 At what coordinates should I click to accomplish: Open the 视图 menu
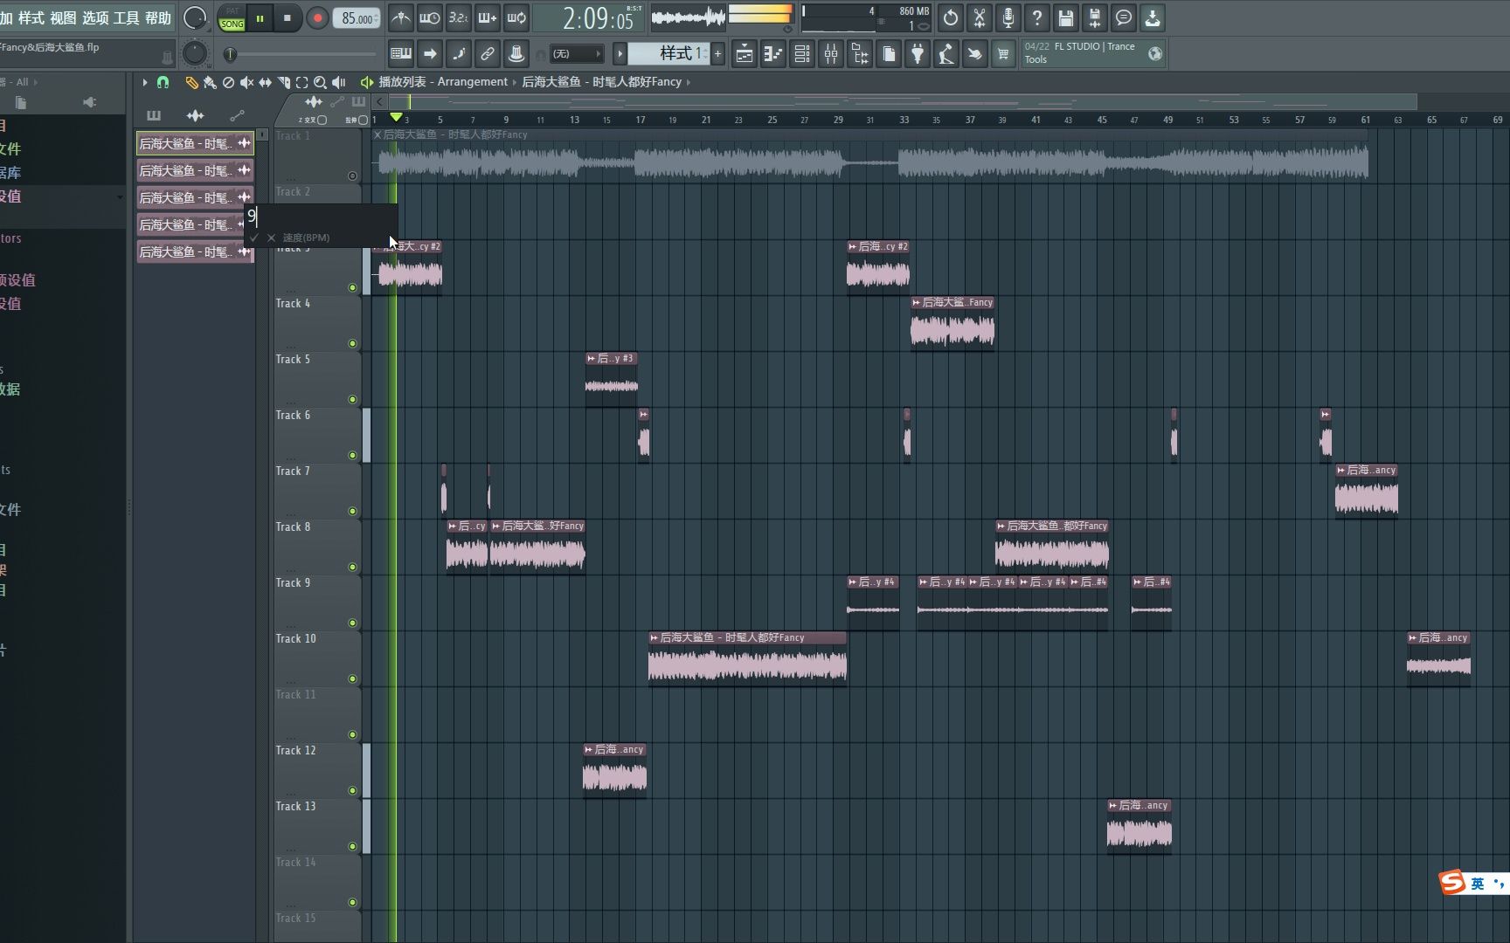point(63,18)
